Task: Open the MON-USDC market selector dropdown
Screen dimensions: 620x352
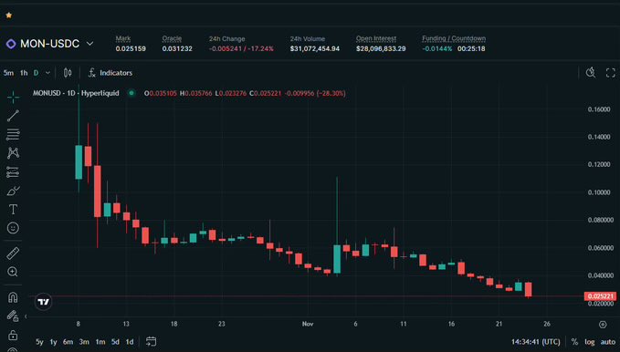Action: pyautogui.click(x=89, y=44)
